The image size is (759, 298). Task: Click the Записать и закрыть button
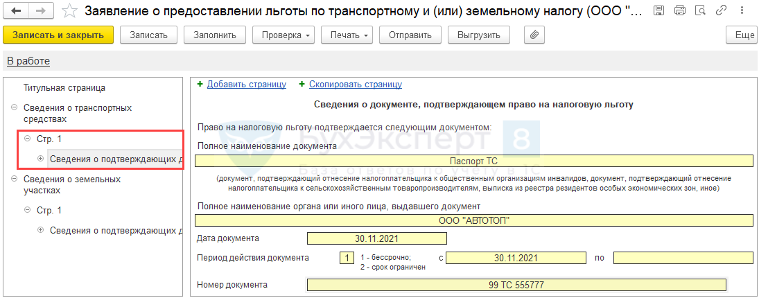pyautogui.click(x=58, y=35)
